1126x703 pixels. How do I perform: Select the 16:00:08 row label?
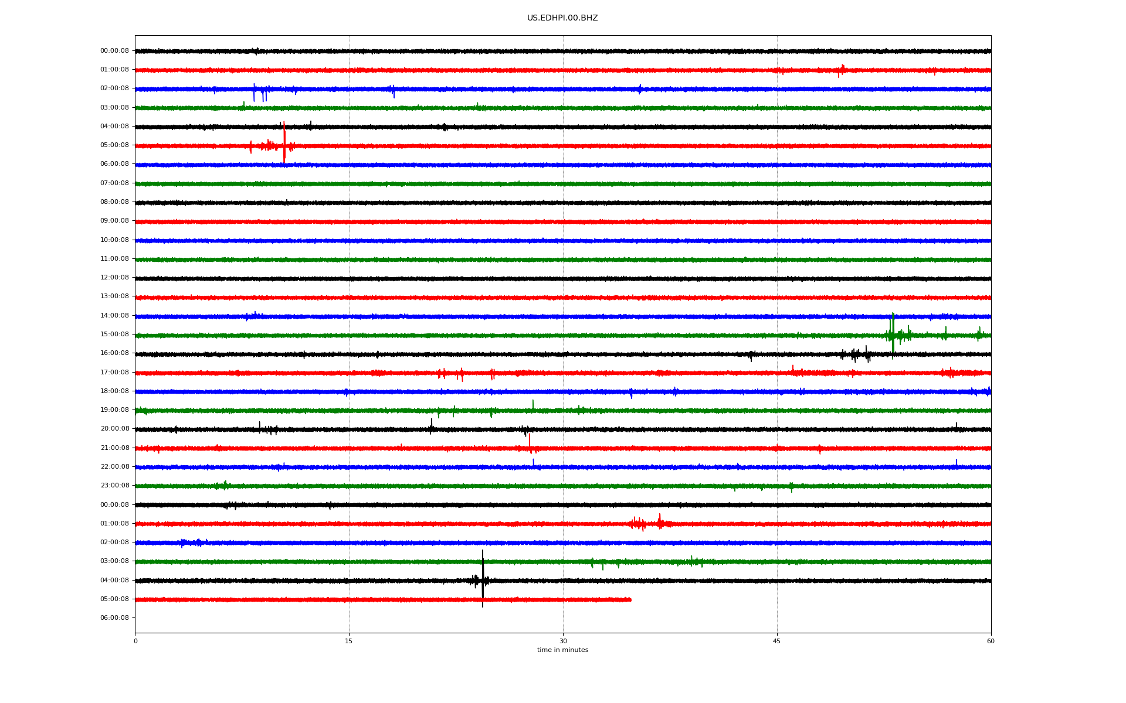pos(114,353)
